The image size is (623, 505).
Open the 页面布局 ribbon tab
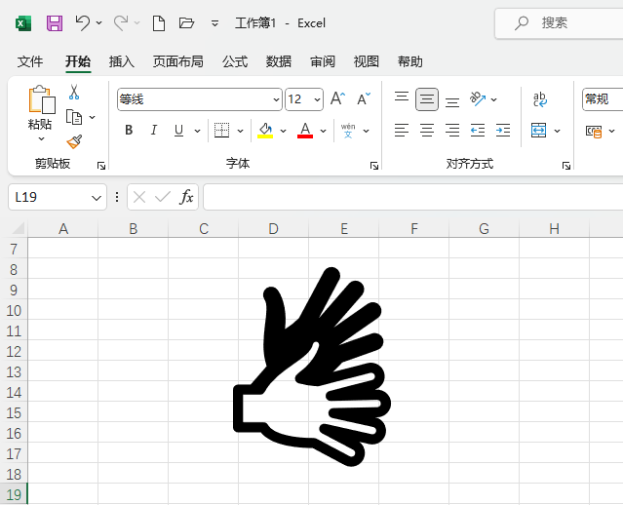[x=178, y=61]
